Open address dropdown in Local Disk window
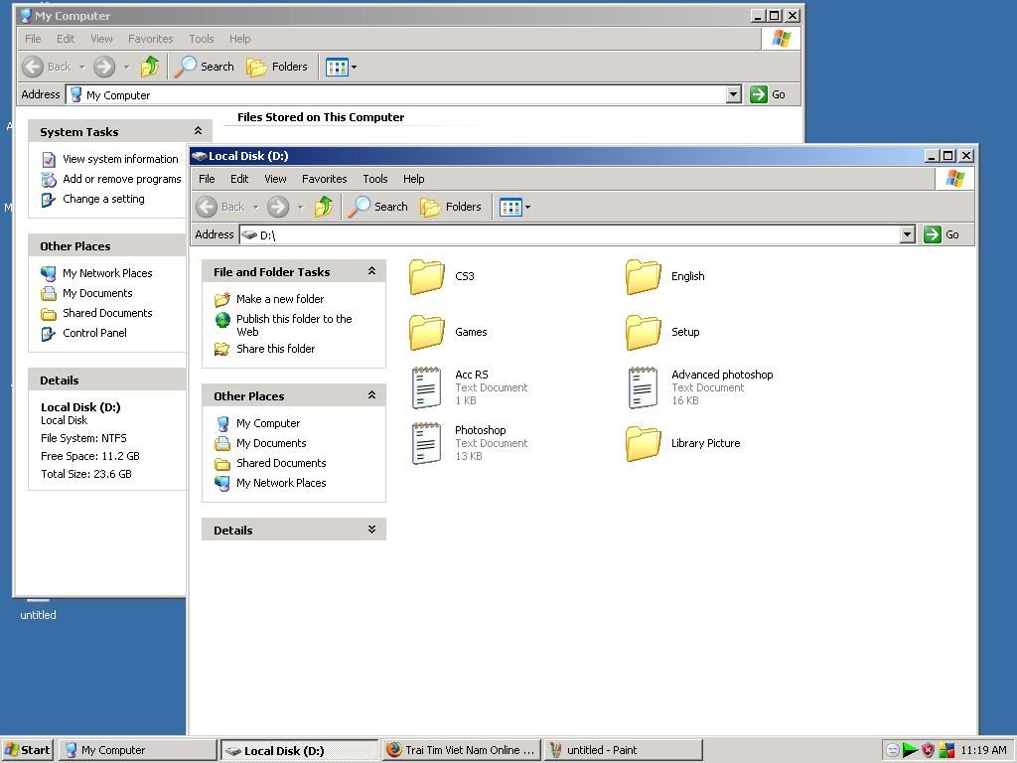The height and width of the screenshot is (763, 1017). (x=908, y=234)
